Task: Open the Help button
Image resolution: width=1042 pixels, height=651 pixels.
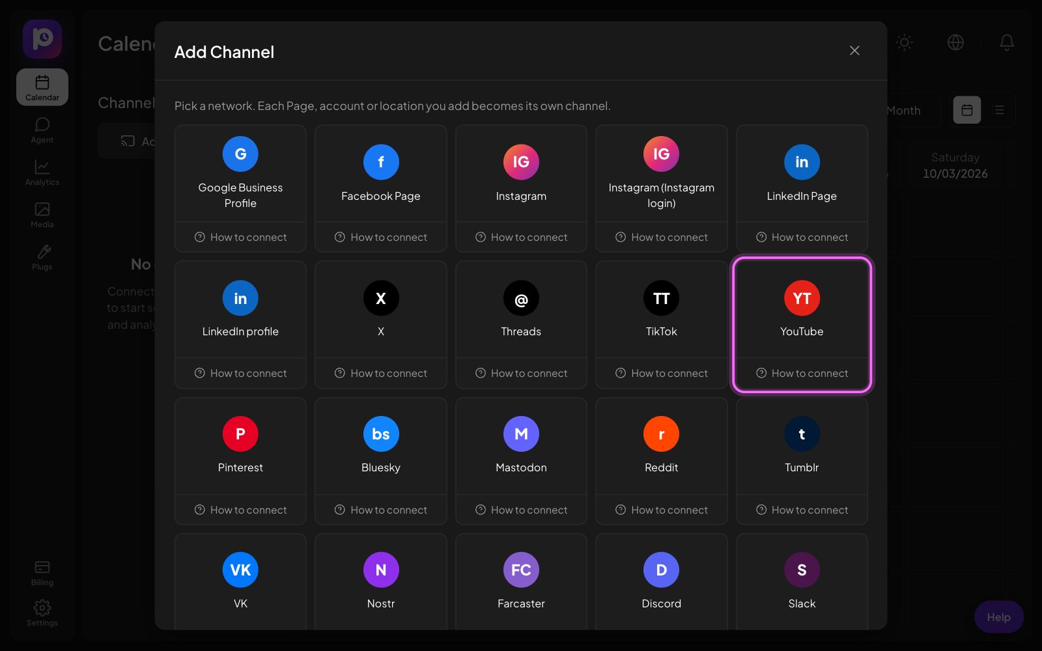Action: (x=998, y=616)
